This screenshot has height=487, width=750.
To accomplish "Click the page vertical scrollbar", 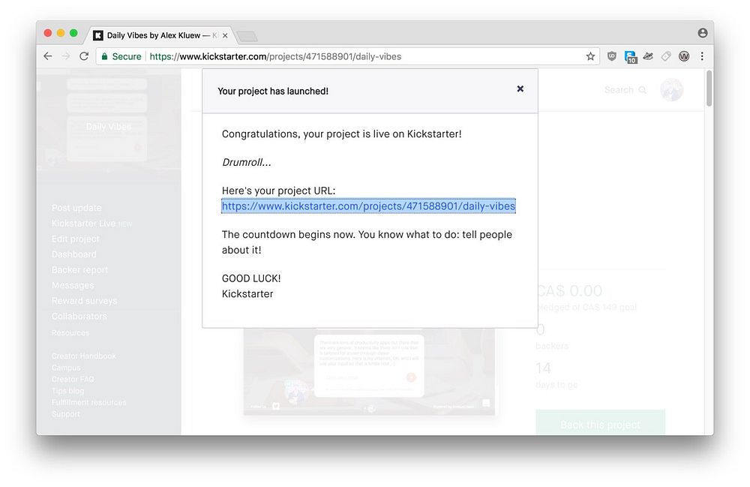I will click(x=709, y=89).
